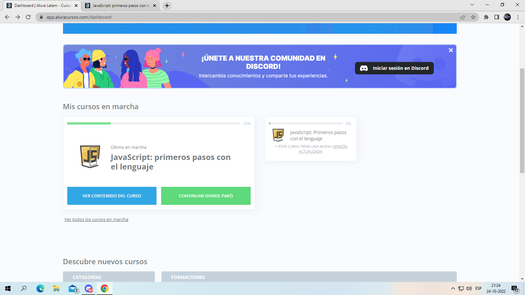Dismiss the Discord community banner
Image resolution: width=525 pixels, height=295 pixels.
pyautogui.click(x=451, y=50)
